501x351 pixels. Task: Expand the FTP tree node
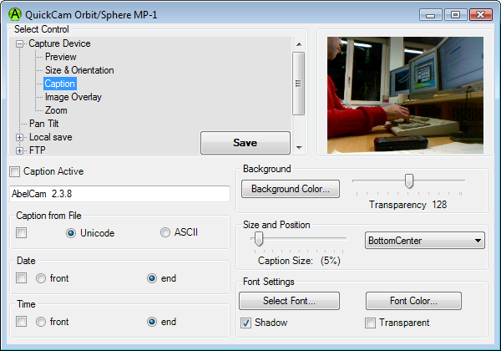click(x=20, y=150)
